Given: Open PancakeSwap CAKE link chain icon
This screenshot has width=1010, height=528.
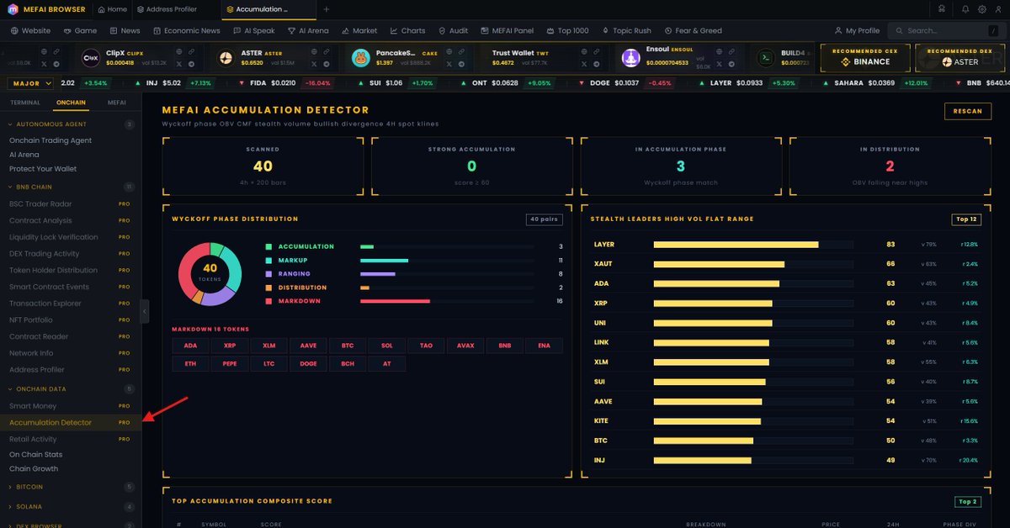Looking at the screenshot, I should pyautogui.click(x=461, y=51).
